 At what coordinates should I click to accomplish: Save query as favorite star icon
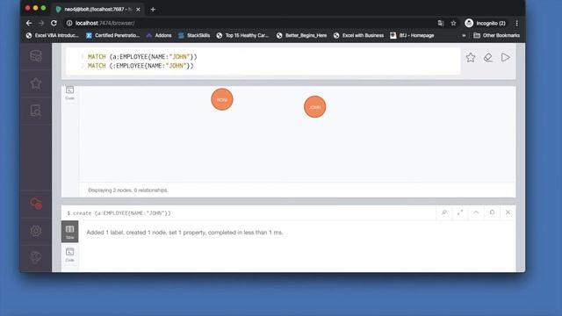[x=471, y=57]
